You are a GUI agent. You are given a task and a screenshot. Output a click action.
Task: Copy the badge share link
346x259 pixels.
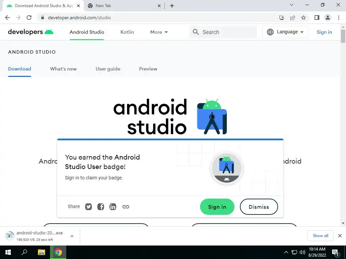coord(126,207)
